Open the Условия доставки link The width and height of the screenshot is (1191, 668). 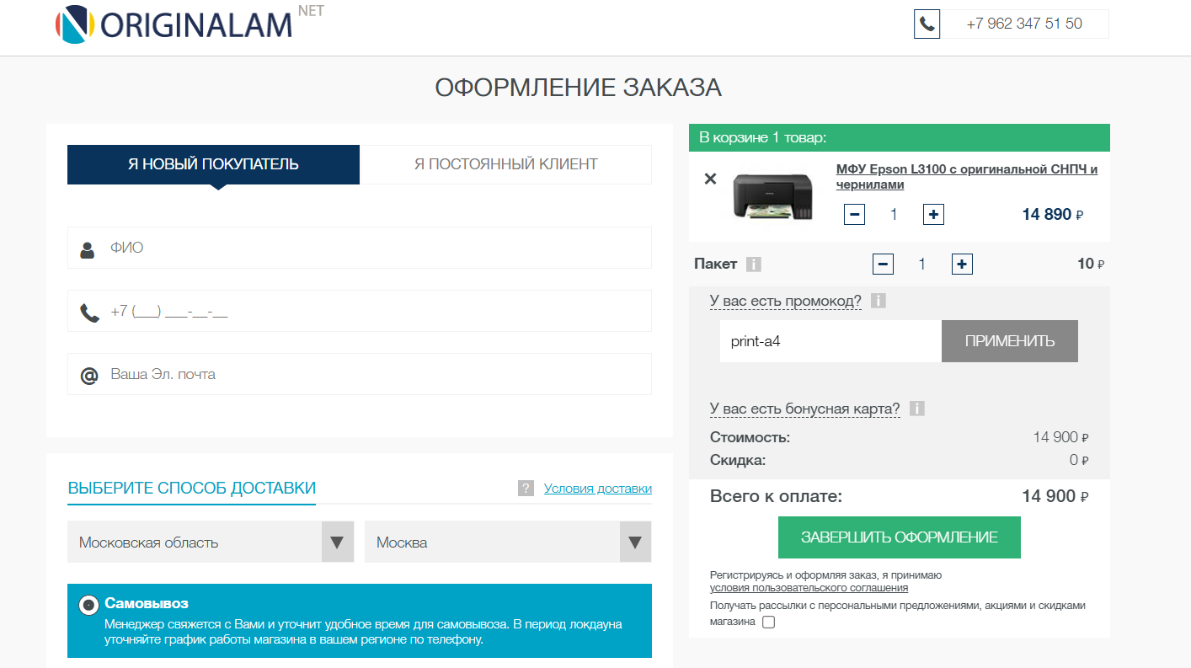(x=598, y=489)
